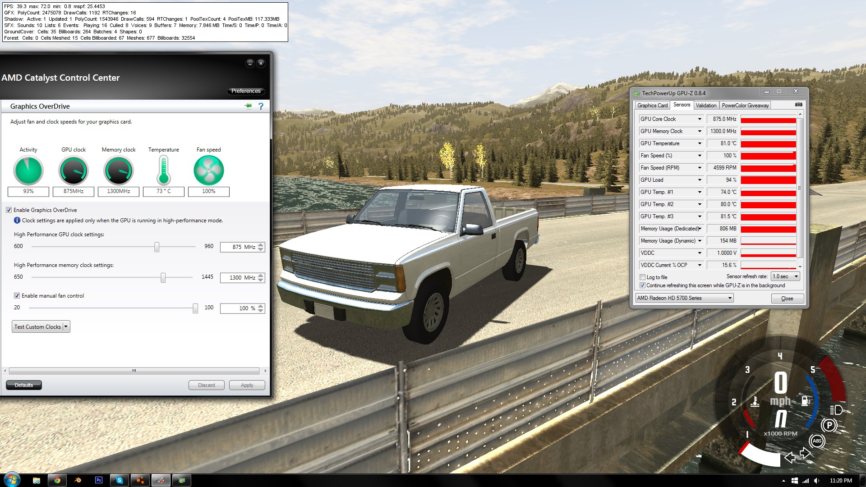866x487 pixels.
Task: Open the AMD Radeon HD 5700 Series dropdown
Action: tap(684, 298)
